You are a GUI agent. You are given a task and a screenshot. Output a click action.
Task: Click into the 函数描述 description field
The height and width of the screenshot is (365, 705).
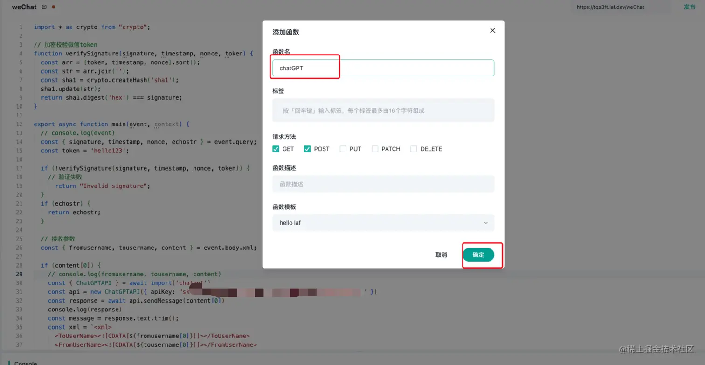pyautogui.click(x=383, y=184)
